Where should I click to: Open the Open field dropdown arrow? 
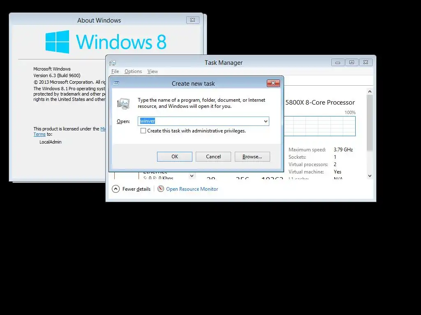(266, 121)
